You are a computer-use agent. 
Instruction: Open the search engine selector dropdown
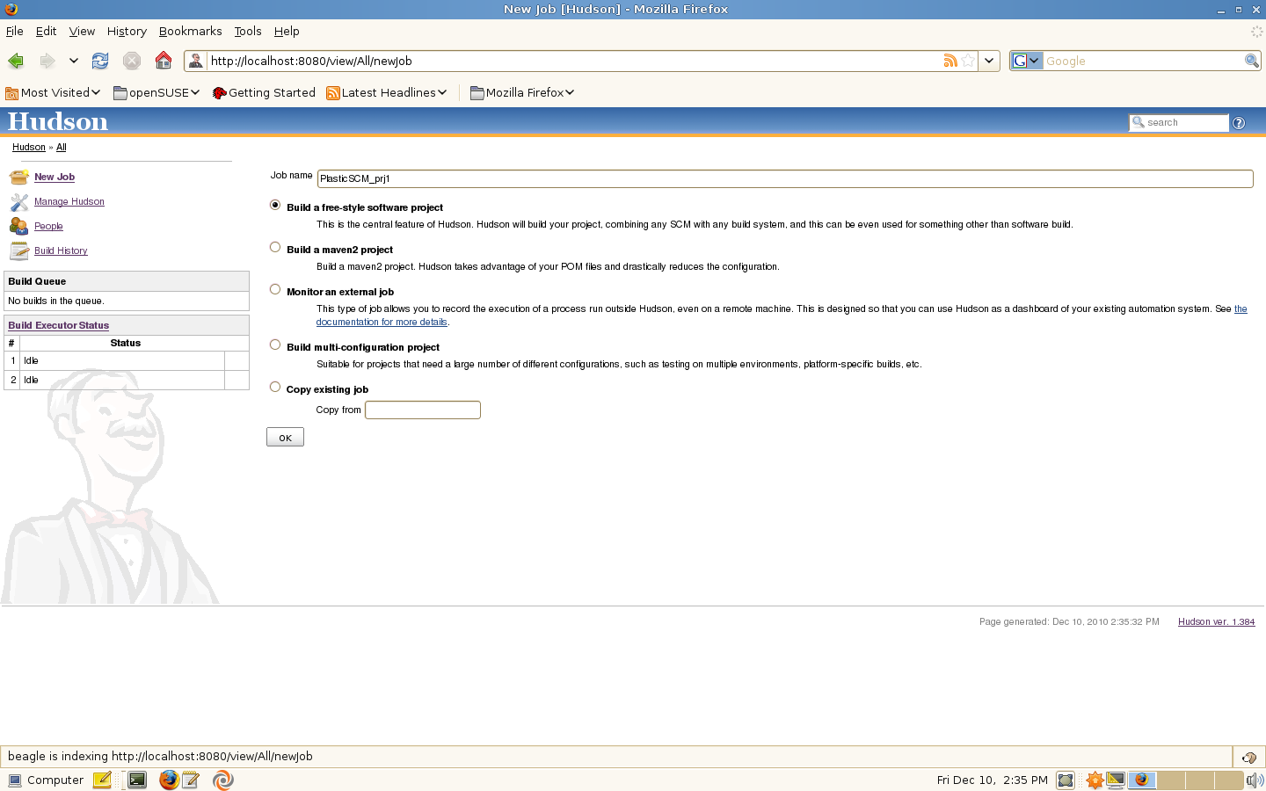click(x=1026, y=61)
